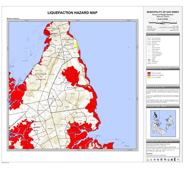Click the red High Susceptibility swatch

149,73
